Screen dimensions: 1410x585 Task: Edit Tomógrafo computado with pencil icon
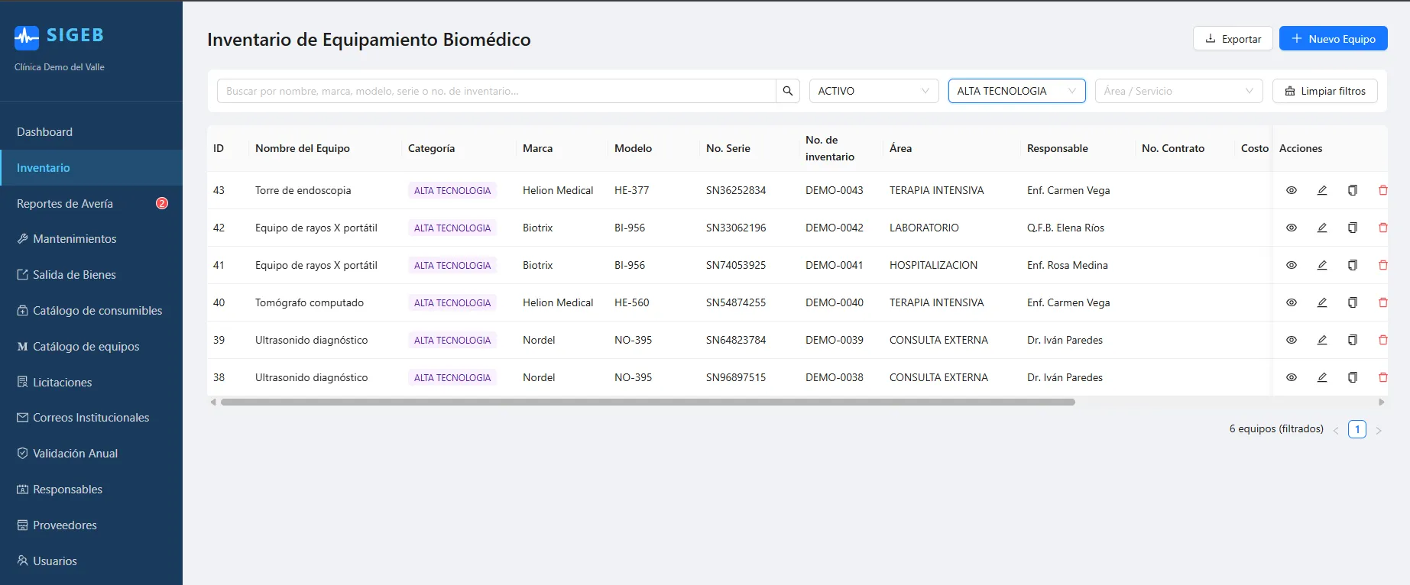[x=1322, y=302]
